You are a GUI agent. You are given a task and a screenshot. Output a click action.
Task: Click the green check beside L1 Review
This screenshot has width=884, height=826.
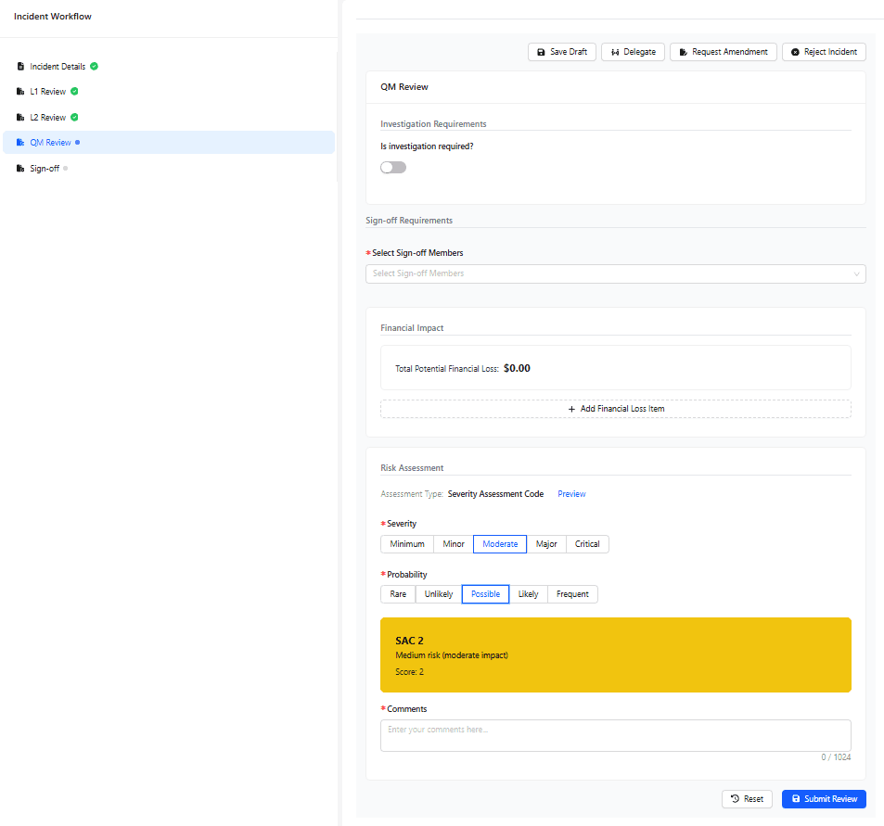click(x=74, y=92)
